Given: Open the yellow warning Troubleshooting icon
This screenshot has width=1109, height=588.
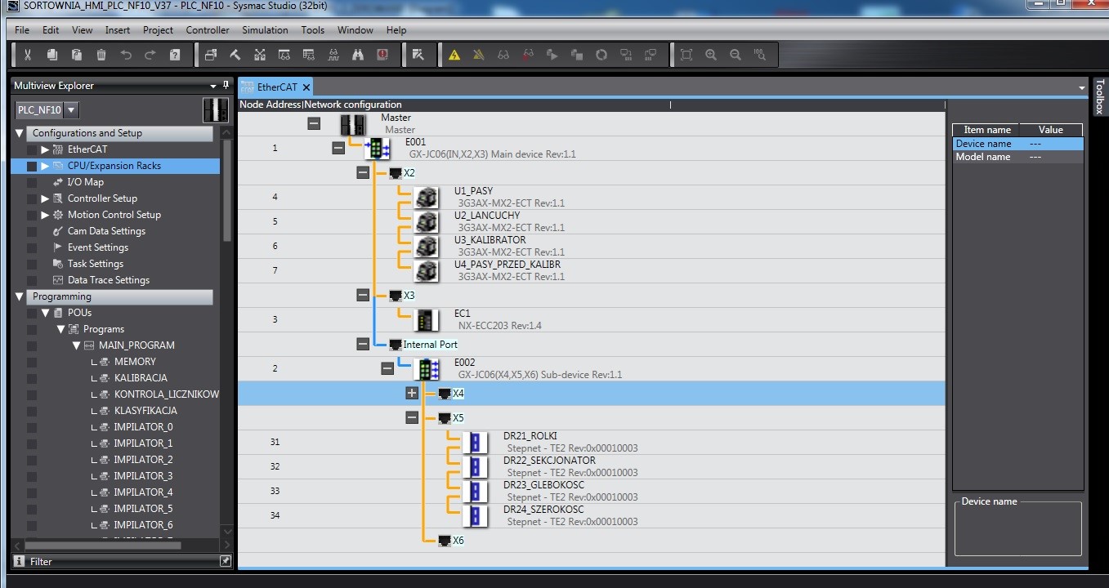Looking at the screenshot, I should [454, 55].
